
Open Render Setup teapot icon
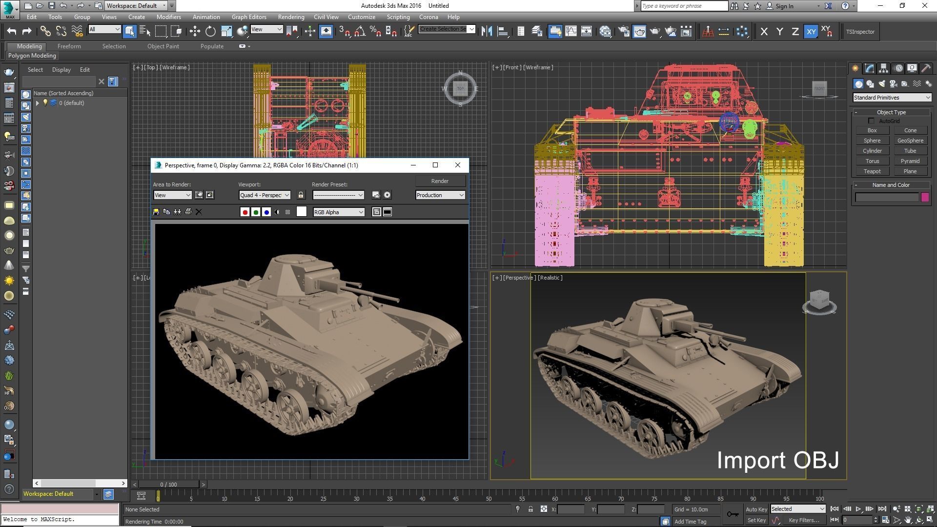(624, 31)
